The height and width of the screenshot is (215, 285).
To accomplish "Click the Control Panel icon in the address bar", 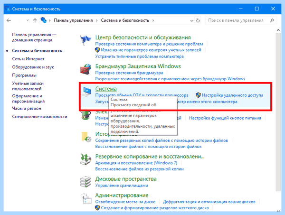I will click(x=43, y=20).
